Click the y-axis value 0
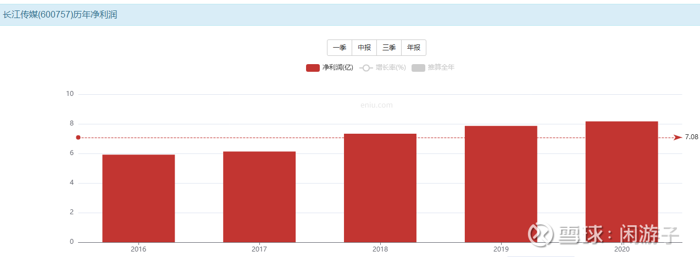 (71, 242)
